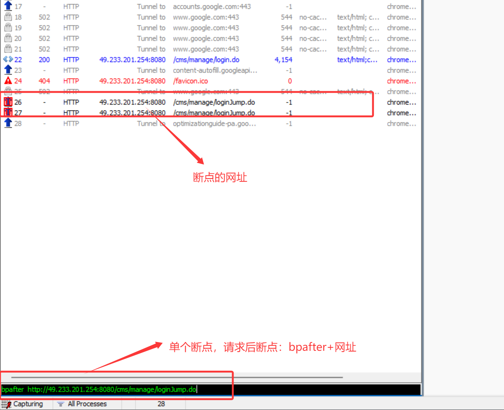The image size is (504, 410).
Task: Click lock icon of session 19
Action: click(8, 28)
